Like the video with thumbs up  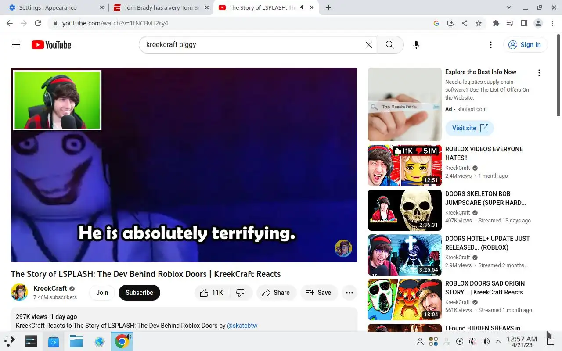212,293
